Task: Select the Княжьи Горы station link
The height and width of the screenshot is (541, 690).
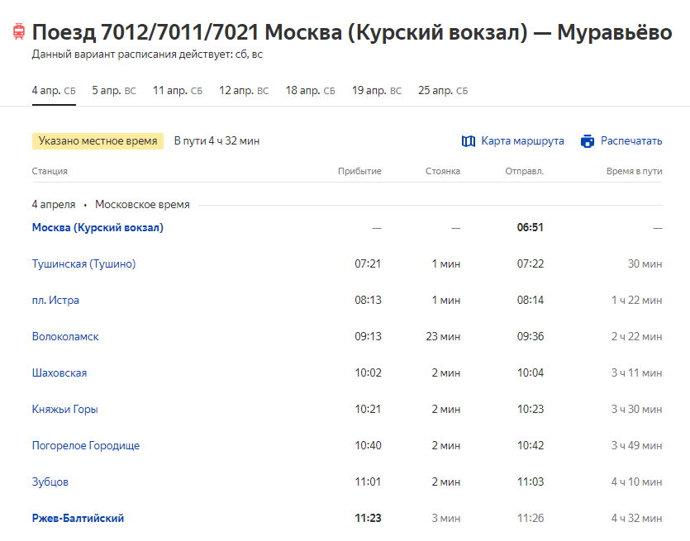Action: click(x=64, y=410)
